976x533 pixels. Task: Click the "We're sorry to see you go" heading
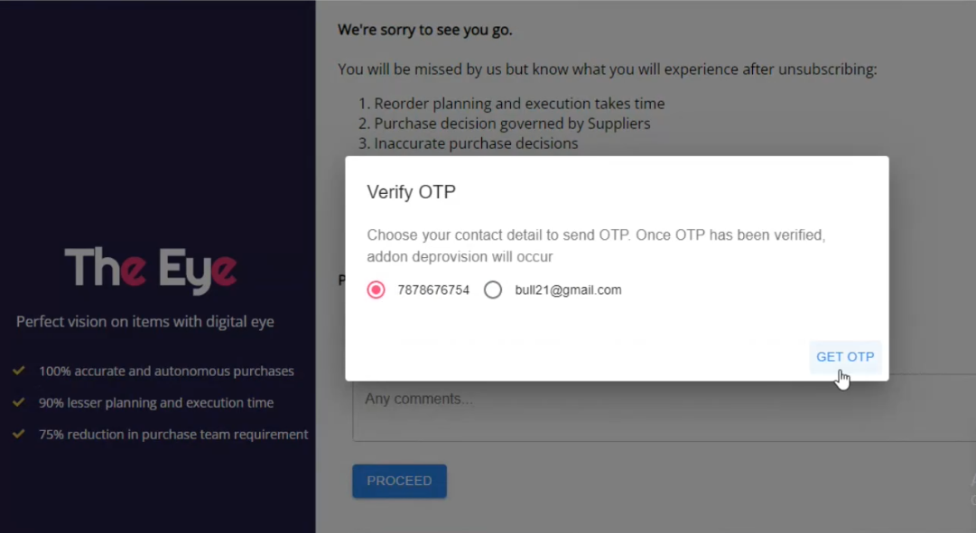pos(425,30)
